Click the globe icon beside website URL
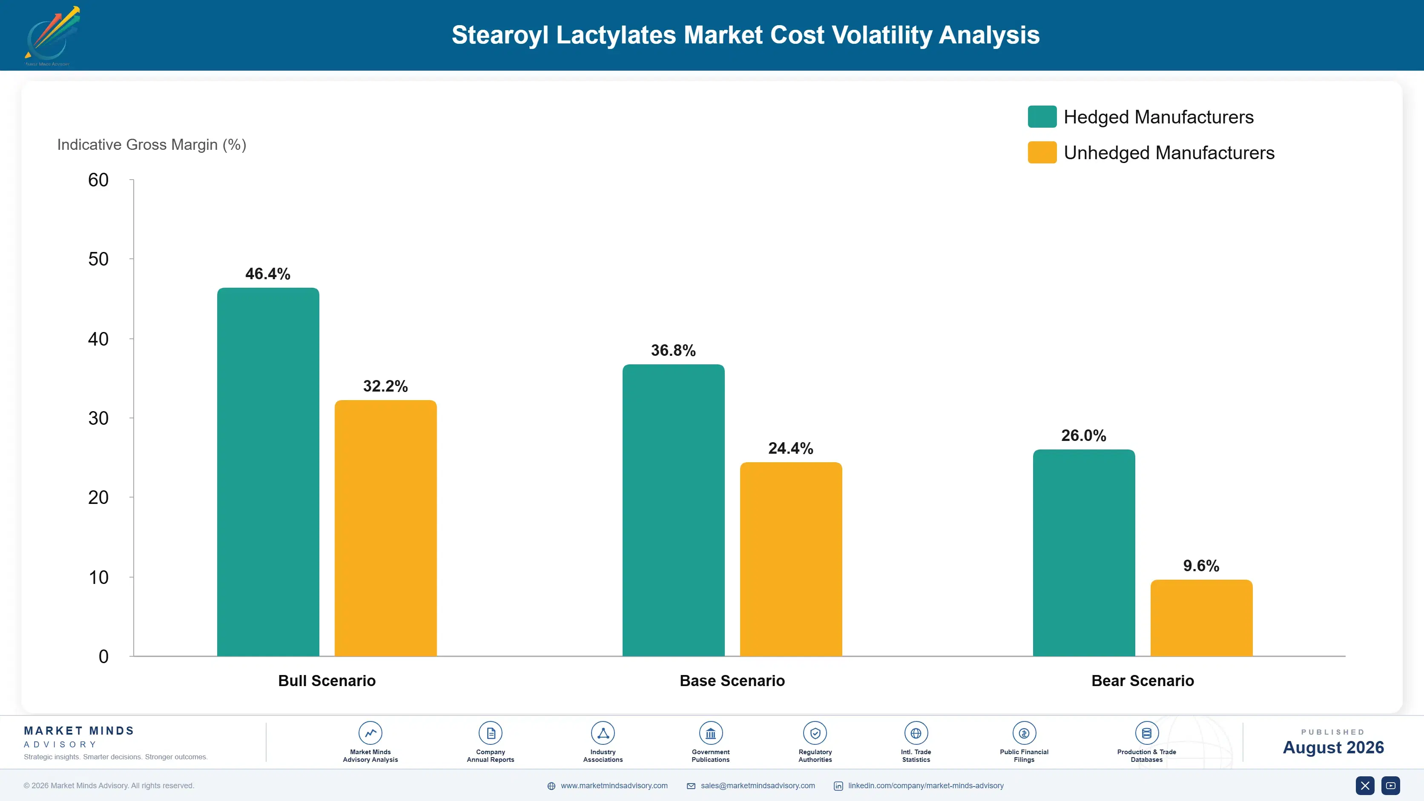This screenshot has height=801, width=1424. [x=551, y=786]
